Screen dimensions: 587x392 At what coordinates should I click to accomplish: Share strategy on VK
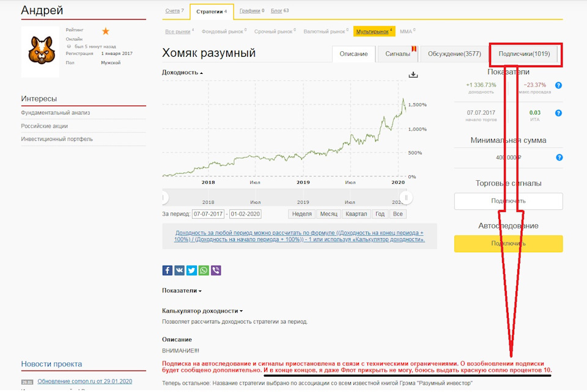(180, 270)
